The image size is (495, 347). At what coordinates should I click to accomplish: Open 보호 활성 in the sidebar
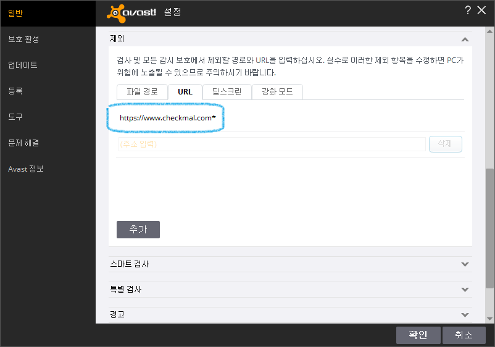[24, 39]
